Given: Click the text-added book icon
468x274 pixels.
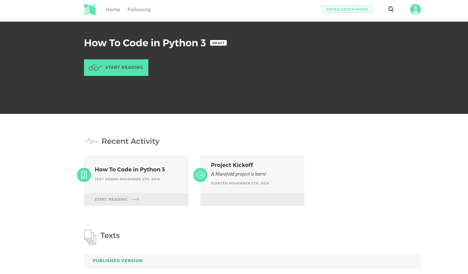Looking at the screenshot, I should click(x=84, y=175).
